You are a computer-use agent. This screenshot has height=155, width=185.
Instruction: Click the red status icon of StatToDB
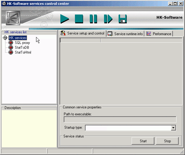click(11, 47)
